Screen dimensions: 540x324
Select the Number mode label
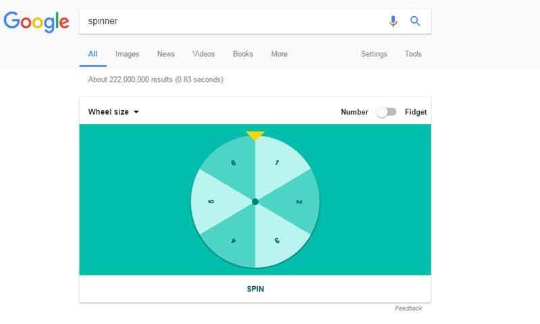point(354,112)
